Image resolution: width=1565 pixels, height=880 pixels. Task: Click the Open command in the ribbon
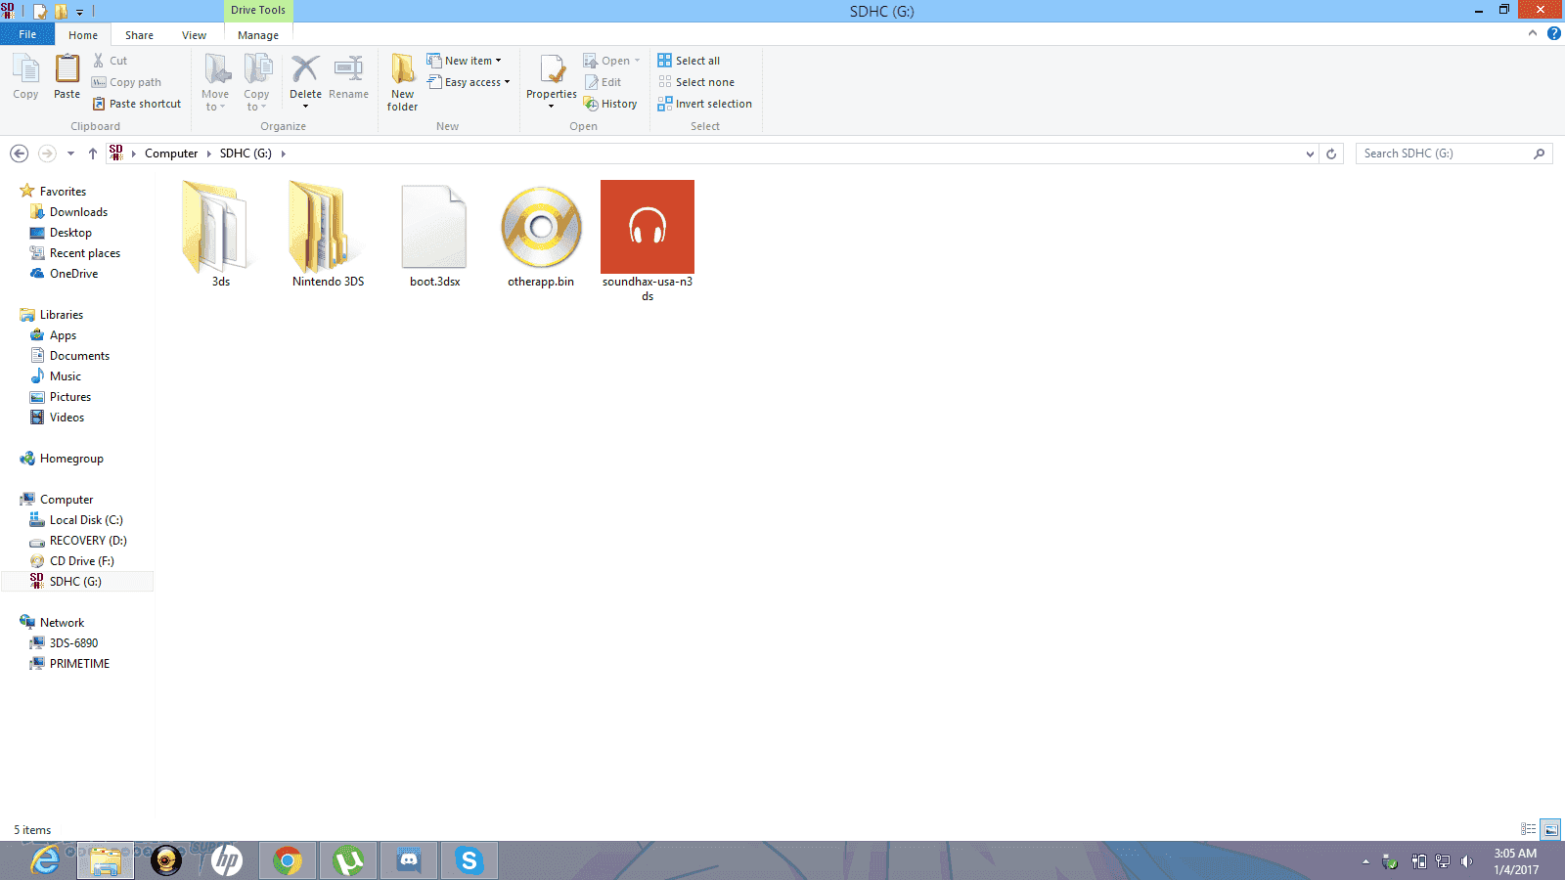coord(611,61)
